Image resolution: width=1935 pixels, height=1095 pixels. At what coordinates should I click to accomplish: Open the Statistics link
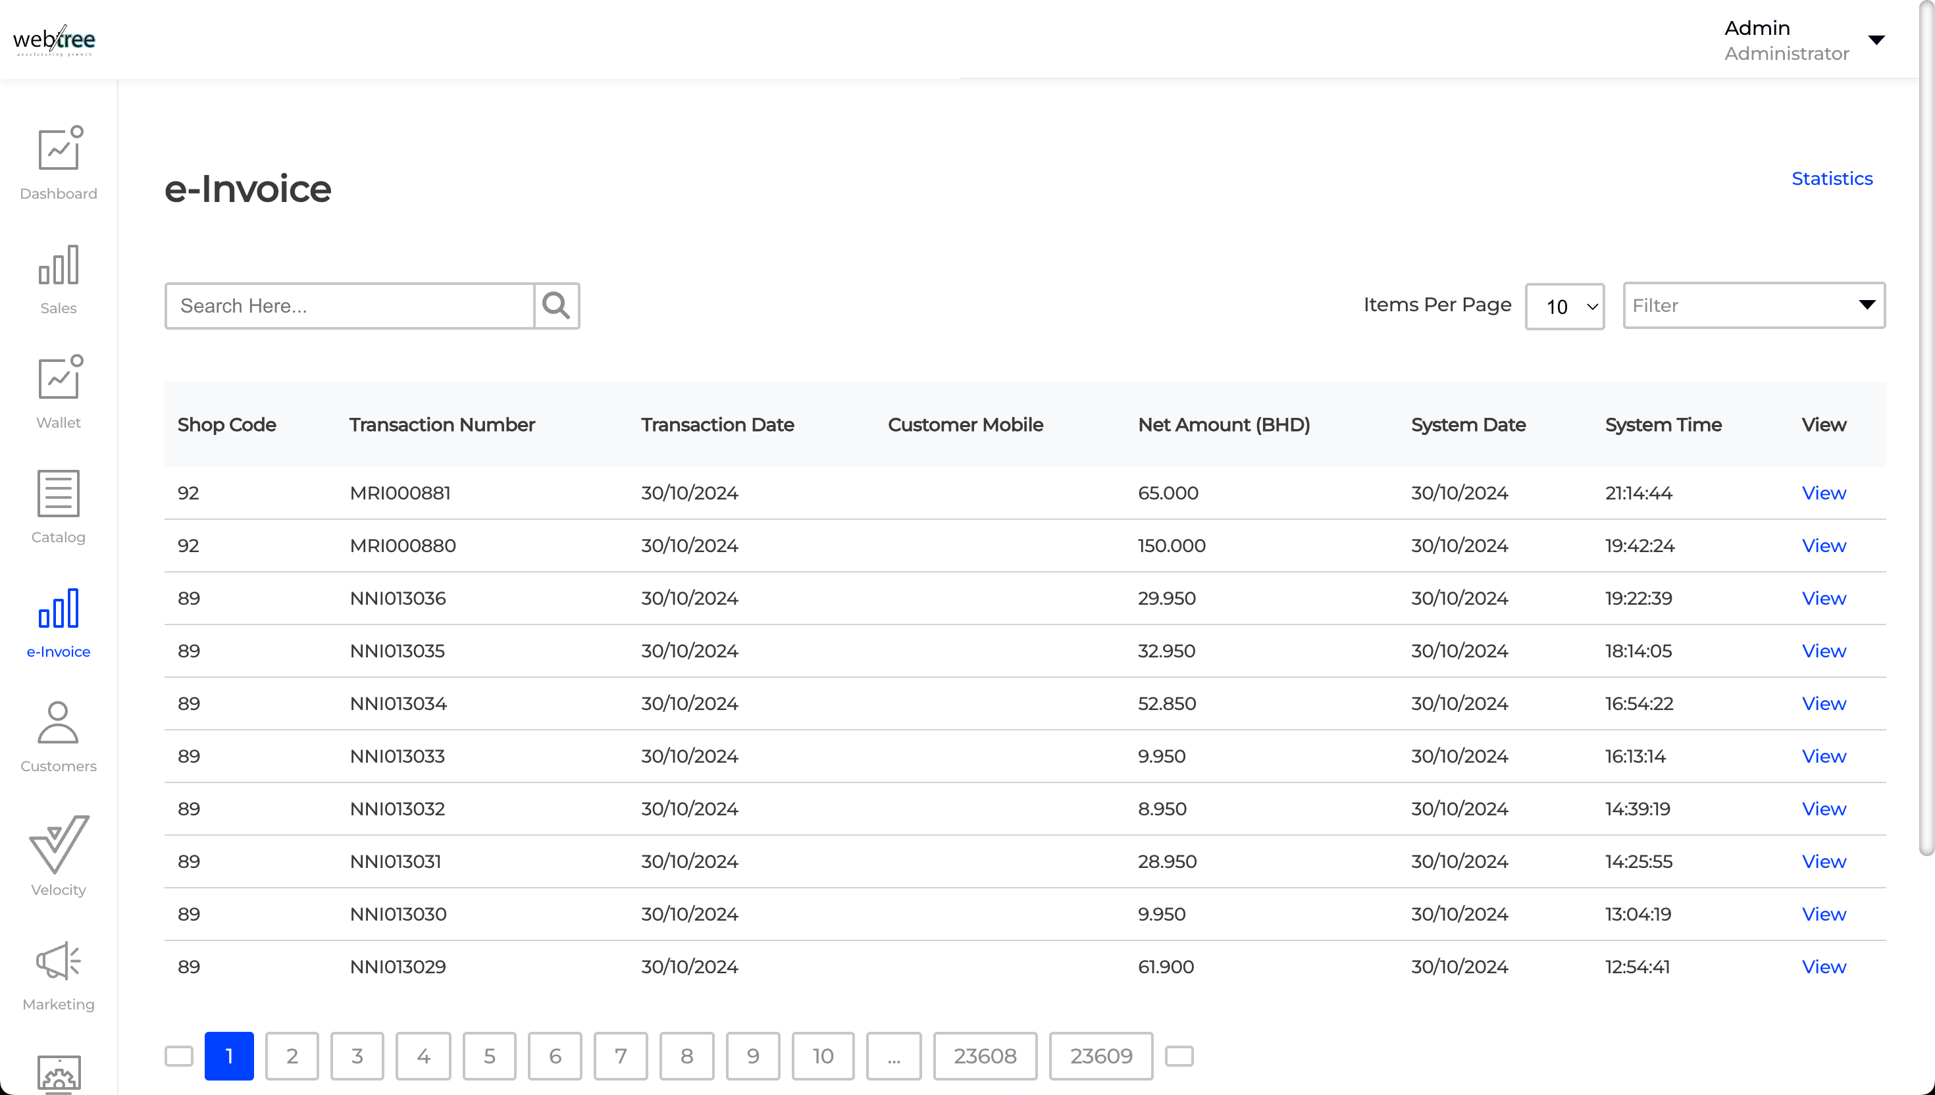point(1832,178)
